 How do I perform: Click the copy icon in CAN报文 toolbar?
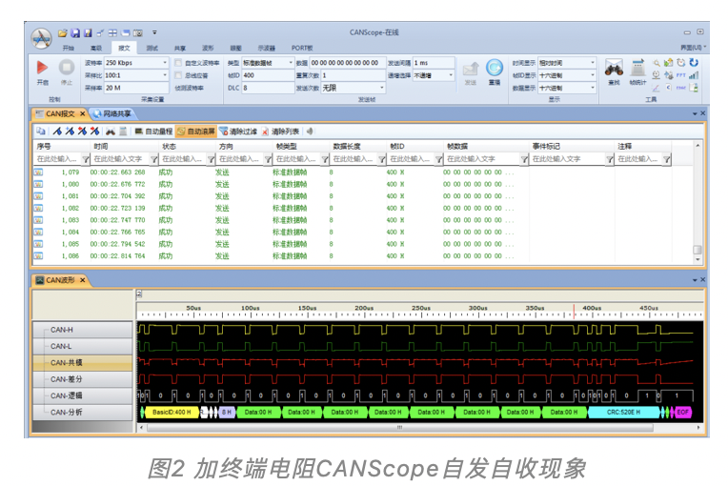tap(41, 132)
